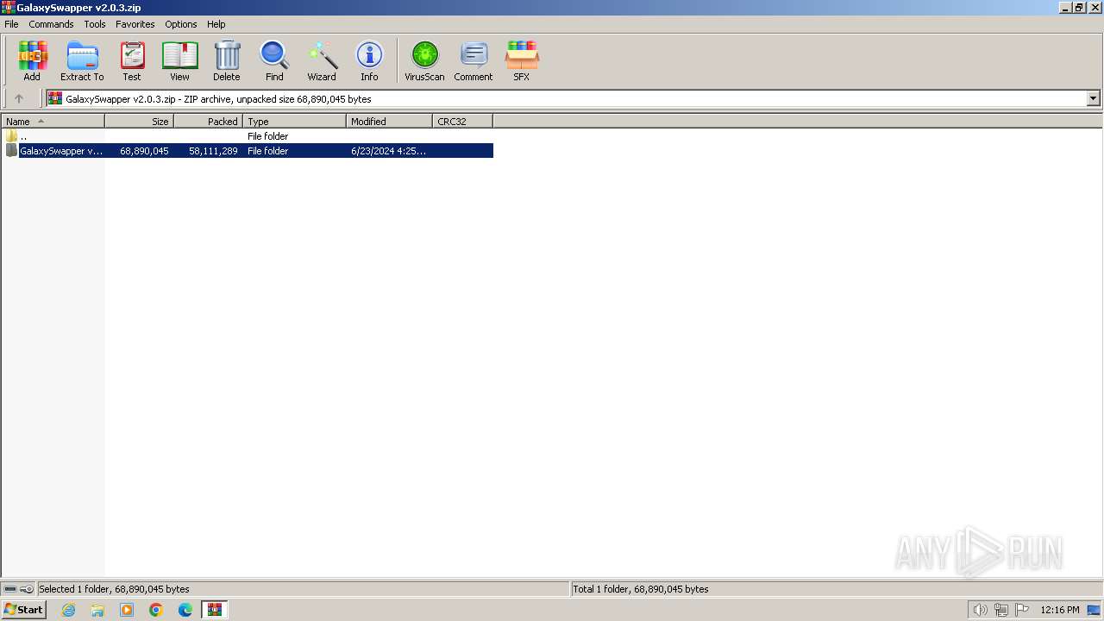1104x621 pixels.
Task: Open the Help menu
Action: [216, 24]
